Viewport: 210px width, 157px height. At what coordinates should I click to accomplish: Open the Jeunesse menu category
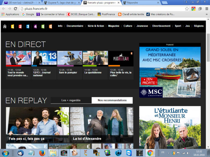click(x=142, y=26)
